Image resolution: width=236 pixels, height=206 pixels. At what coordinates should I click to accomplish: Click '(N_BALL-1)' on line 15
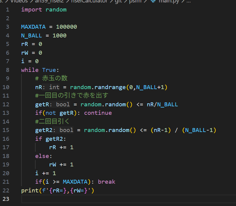(x=199, y=130)
